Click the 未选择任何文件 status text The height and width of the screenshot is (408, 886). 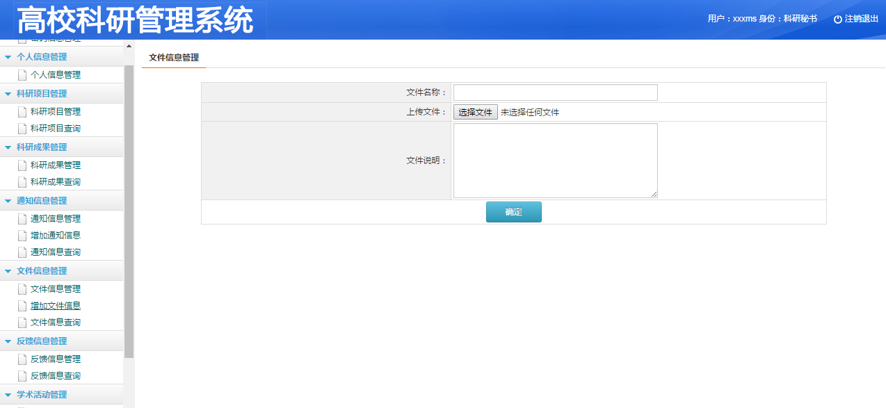click(530, 113)
